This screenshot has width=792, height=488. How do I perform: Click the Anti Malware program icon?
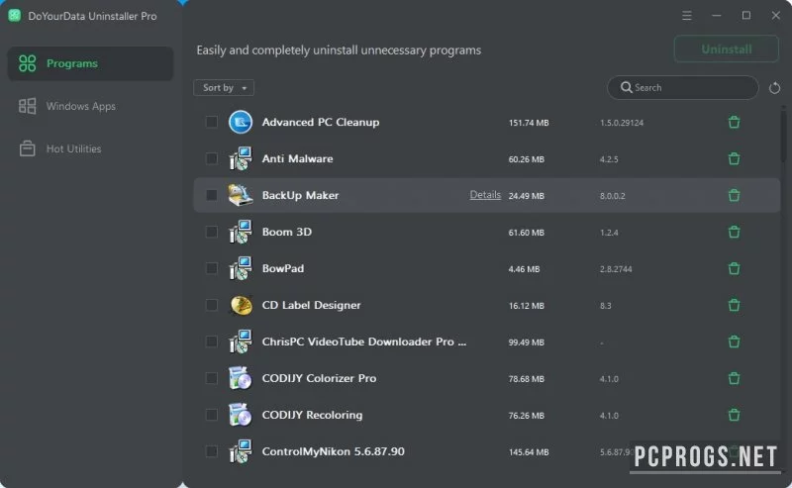pos(241,158)
